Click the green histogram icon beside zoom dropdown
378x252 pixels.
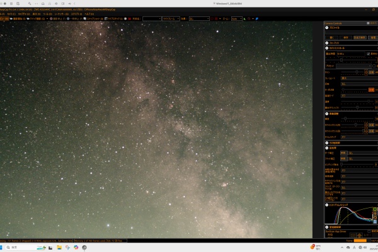pos(244,19)
